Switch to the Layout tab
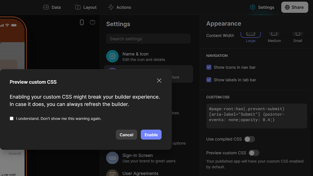The height and width of the screenshot is (176, 313). click(x=86, y=7)
